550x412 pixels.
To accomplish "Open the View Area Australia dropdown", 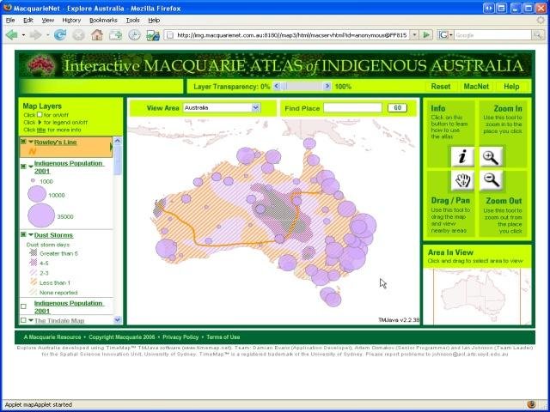I will 256,108.
